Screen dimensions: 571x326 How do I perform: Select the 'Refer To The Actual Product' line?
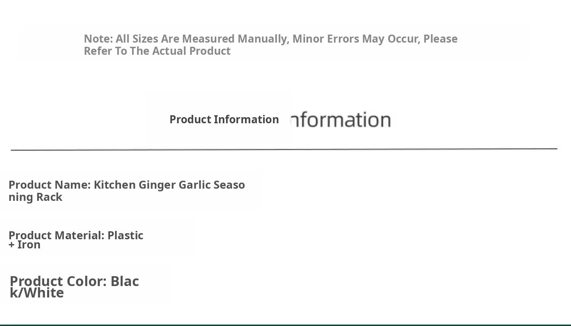tap(157, 51)
